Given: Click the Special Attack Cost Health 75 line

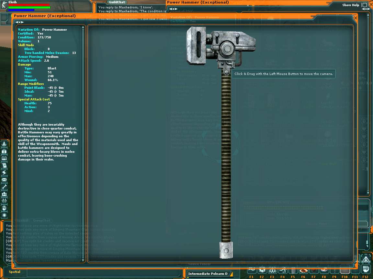Looking at the screenshot, I should coord(38,103).
